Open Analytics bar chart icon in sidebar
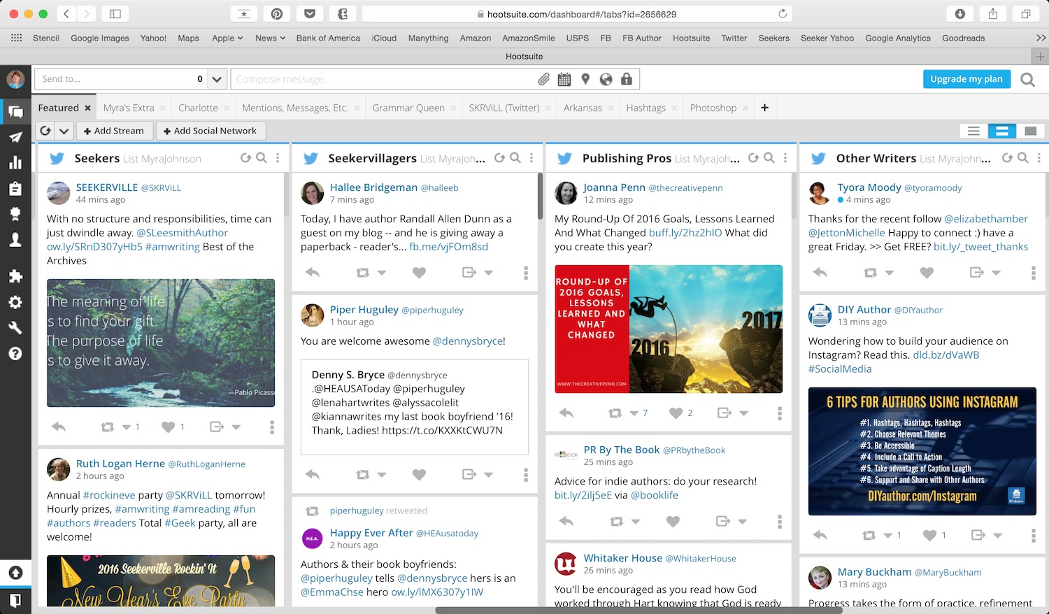The image size is (1049, 614). point(15,163)
